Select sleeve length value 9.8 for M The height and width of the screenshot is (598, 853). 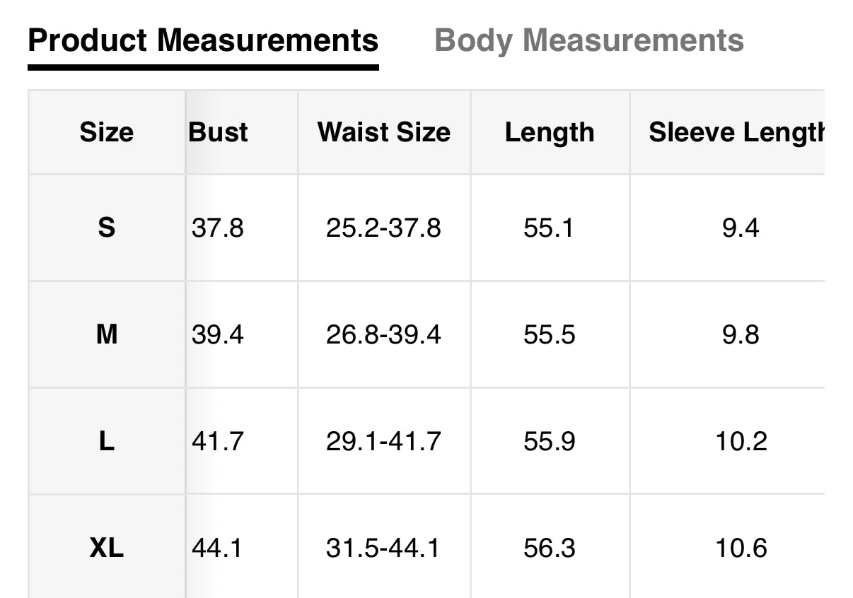741,334
